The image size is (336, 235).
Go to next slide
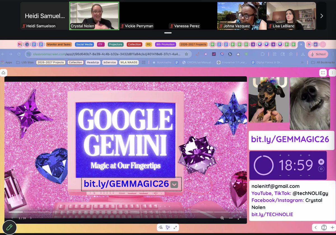[x=31, y=218]
